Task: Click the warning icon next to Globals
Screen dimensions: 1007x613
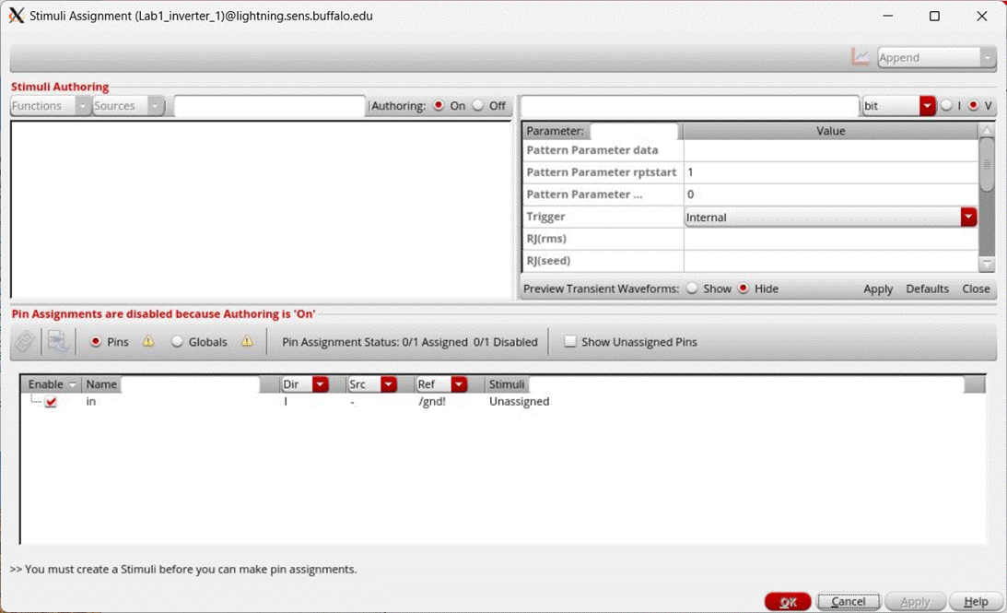Action: click(x=245, y=342)
